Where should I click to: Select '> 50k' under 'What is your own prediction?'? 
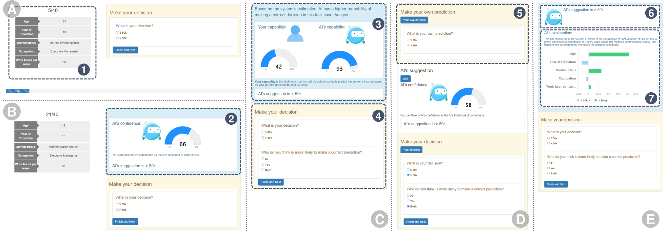click(408, 45)
